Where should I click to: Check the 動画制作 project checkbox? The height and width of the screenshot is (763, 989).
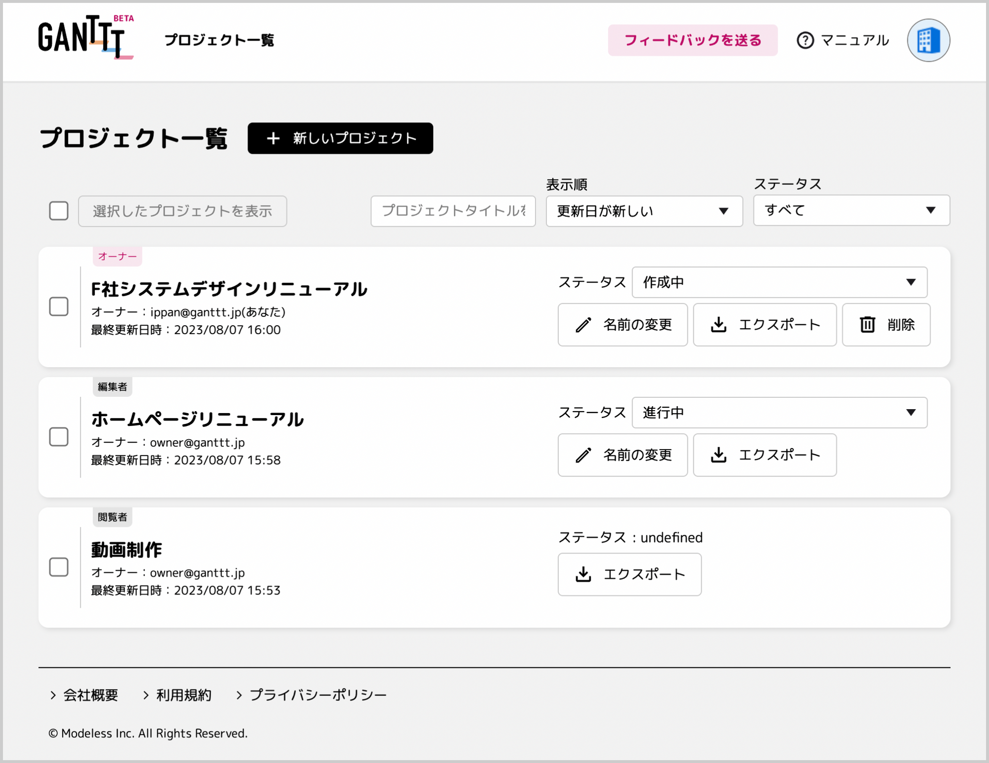pos(59,567)
